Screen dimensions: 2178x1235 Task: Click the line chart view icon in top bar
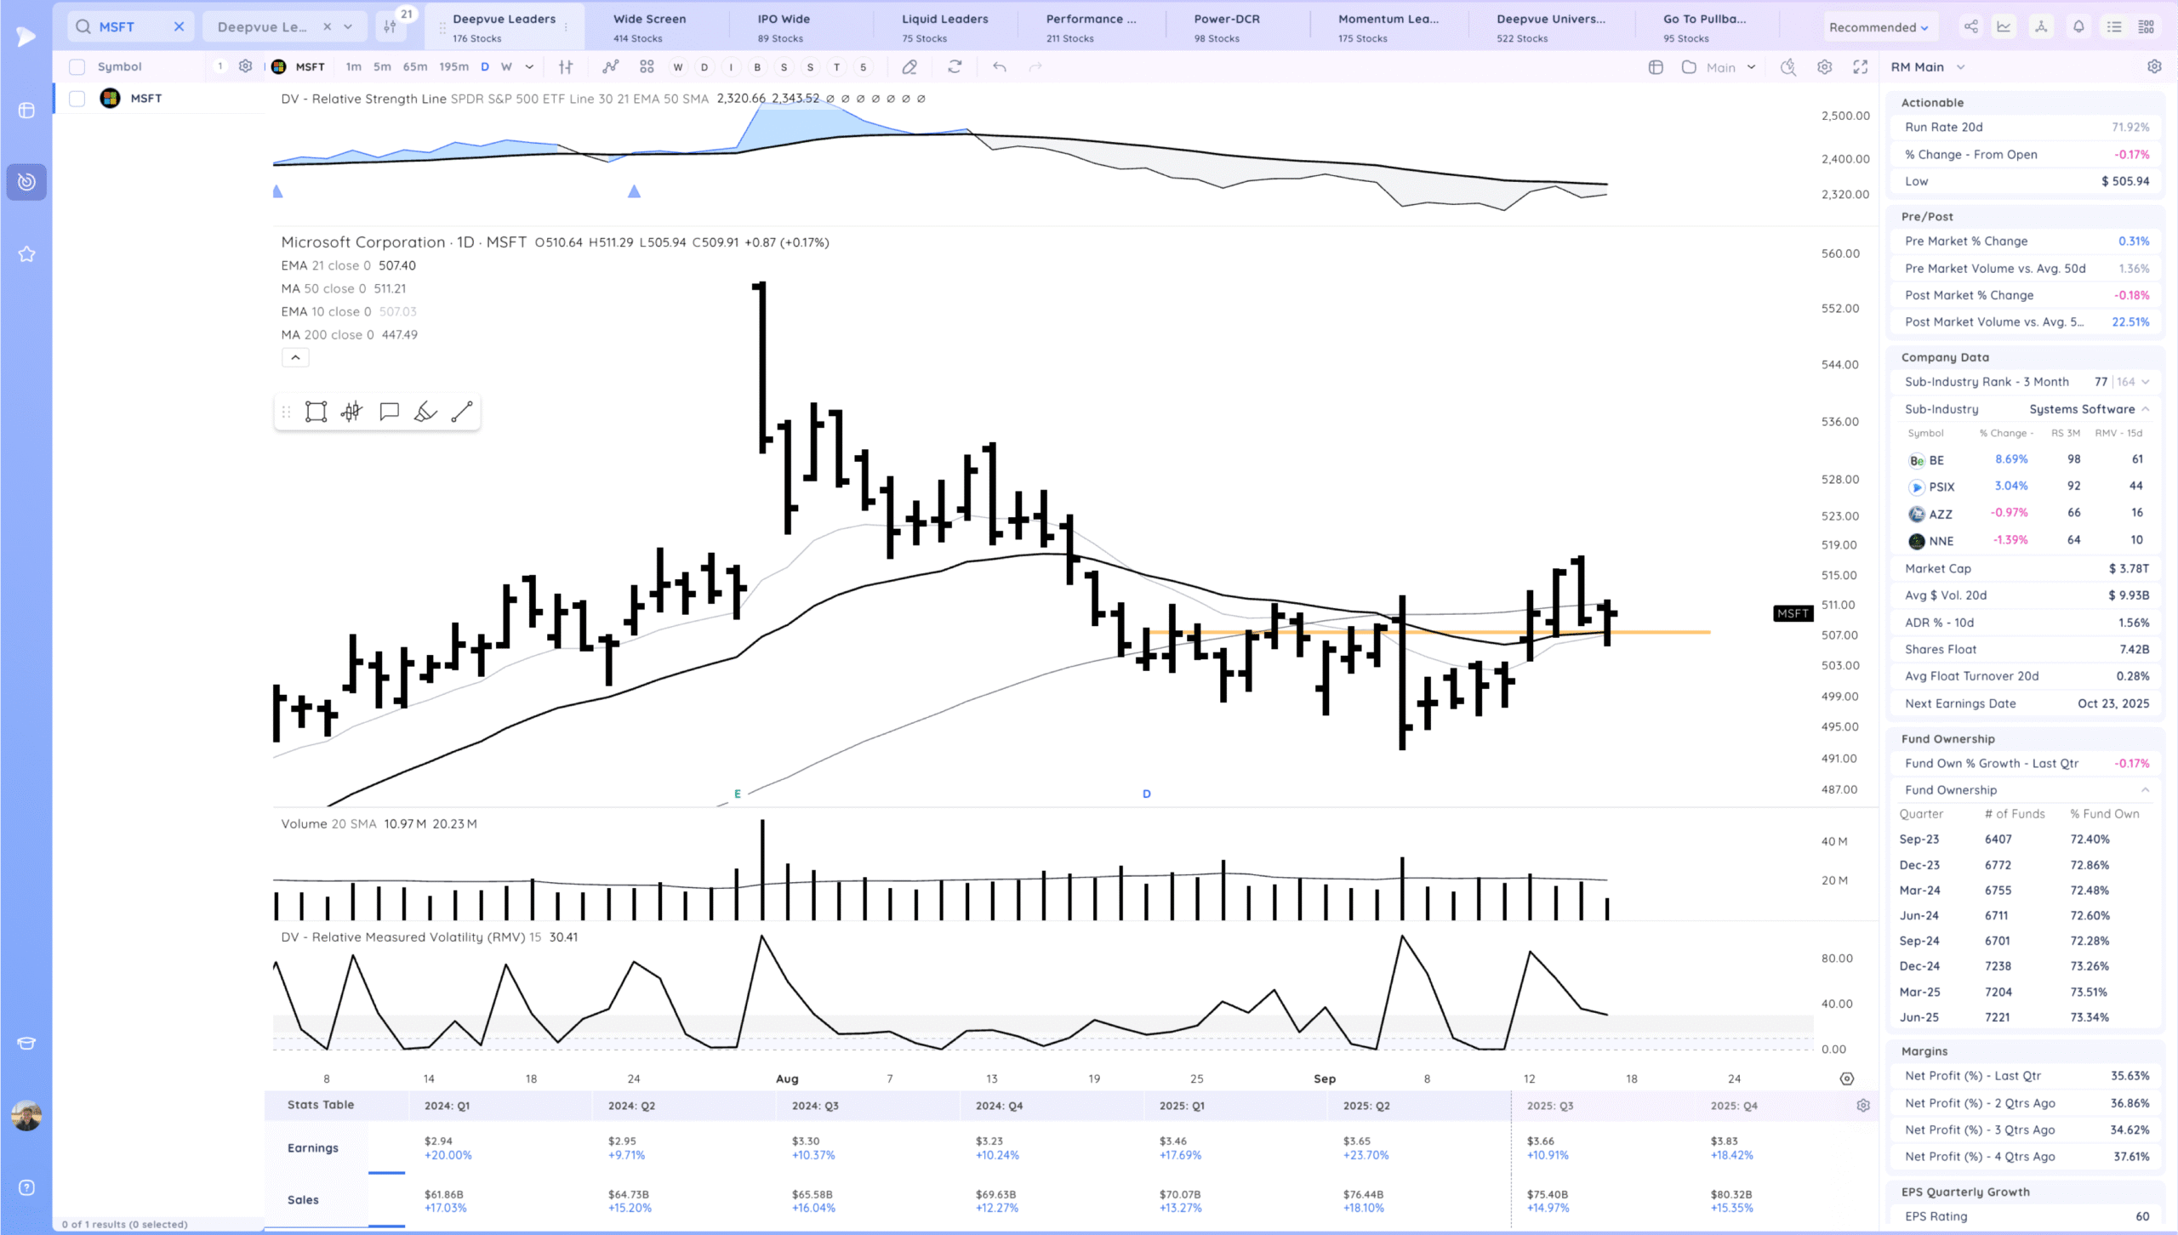coord(2004,26)
